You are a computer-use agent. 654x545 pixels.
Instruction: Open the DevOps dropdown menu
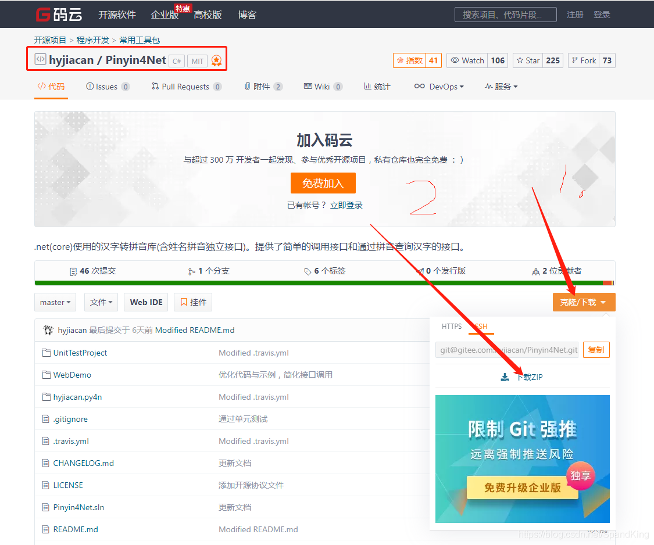click(439, 87)
